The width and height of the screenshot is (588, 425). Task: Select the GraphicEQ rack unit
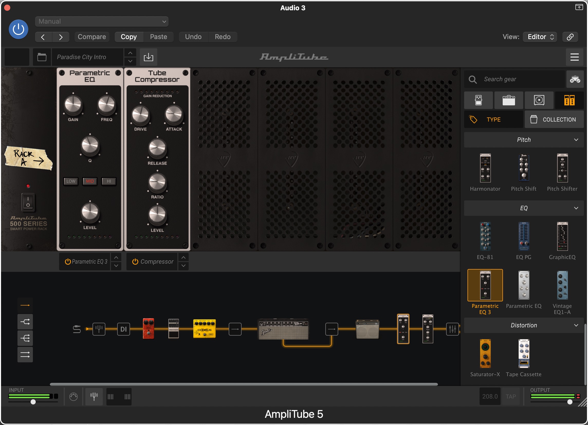(x=562, y=241)
